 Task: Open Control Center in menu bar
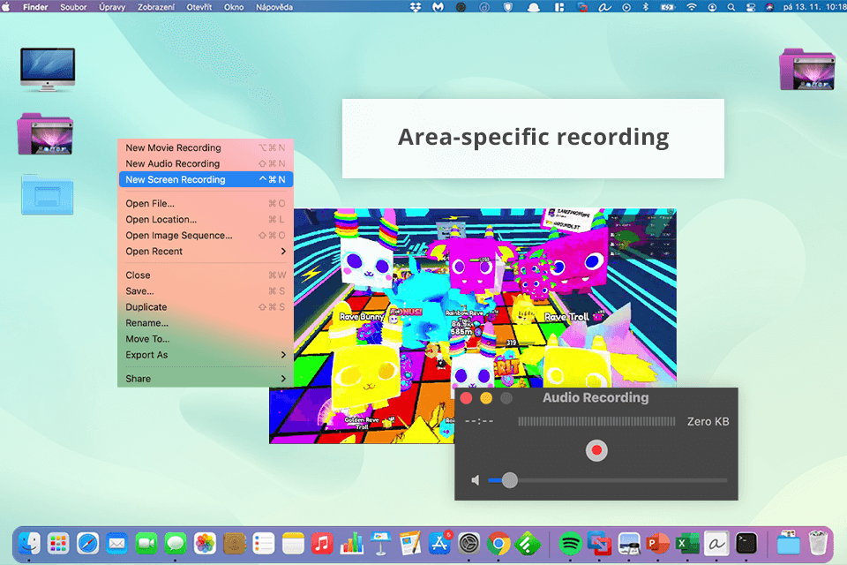750,7
